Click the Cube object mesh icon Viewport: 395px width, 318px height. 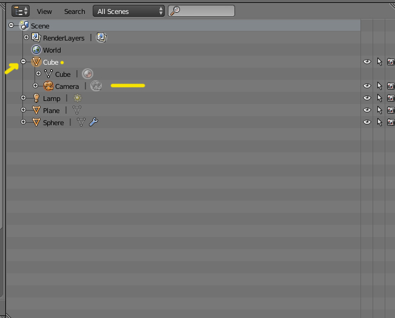tap(36, 62)
